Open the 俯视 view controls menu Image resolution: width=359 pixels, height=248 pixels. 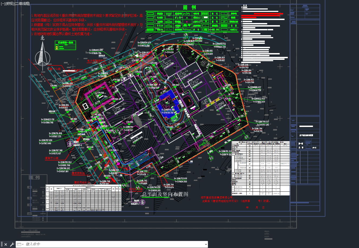tap(10, 4)
